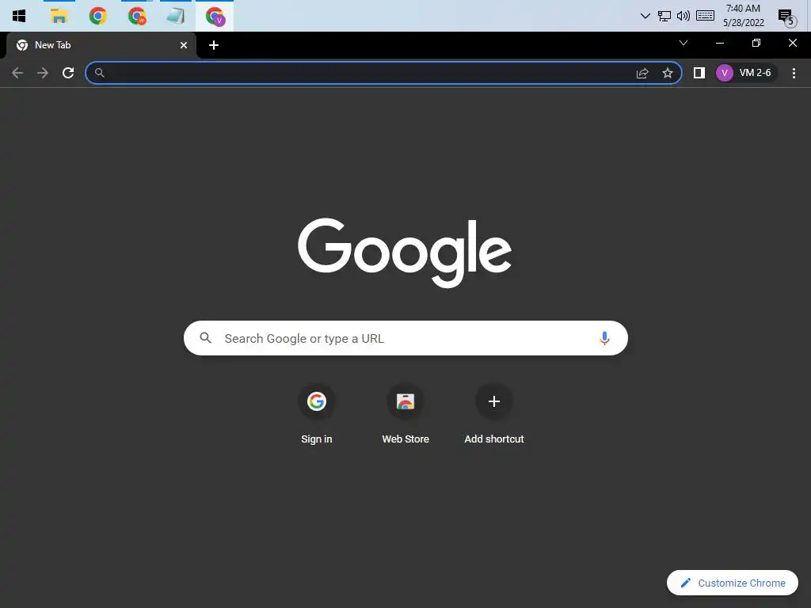This screenshot has height=608, width=811.
Task: Open File Explorer from the taskbar
Action: 59,16
